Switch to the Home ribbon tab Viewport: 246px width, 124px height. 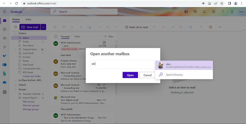pyautogui.click(x=16, y=19)
